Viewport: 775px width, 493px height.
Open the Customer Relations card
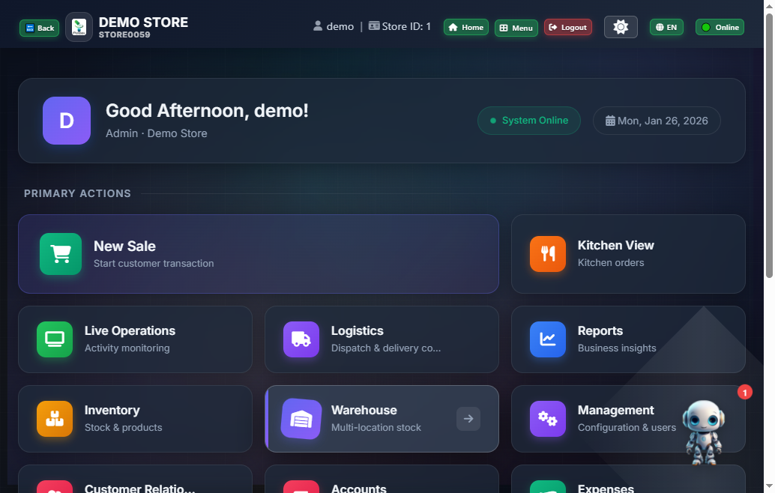(x=135, y=479)
